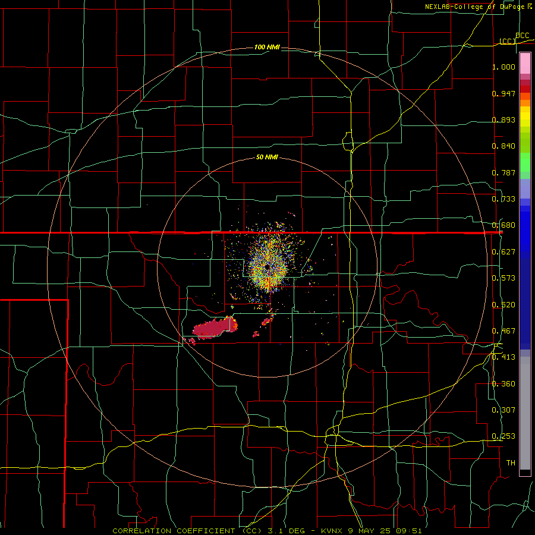The width and height of the screenshot is (535, 535).
Task: Click the 100 NMI range ring label
Action: click(x=267, y=47)
